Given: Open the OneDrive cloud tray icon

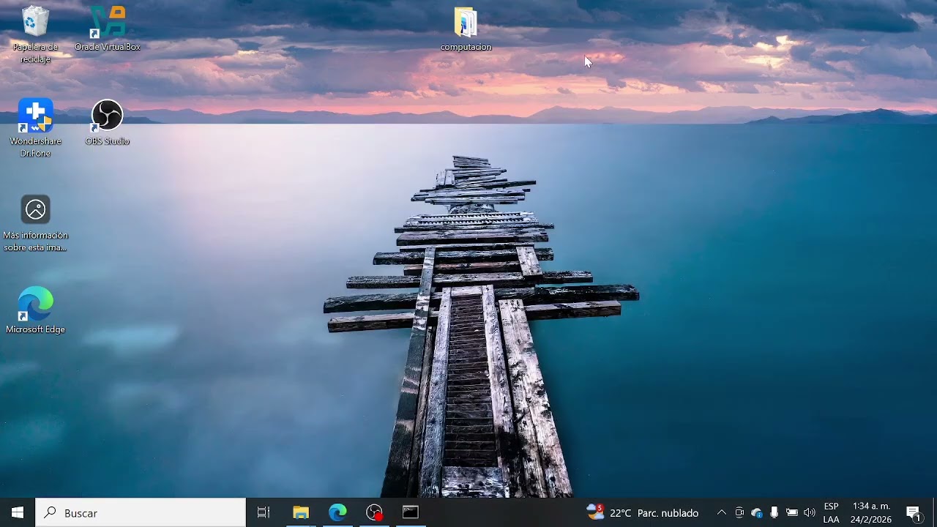Looking at the screenshot, I should [757, 512].
